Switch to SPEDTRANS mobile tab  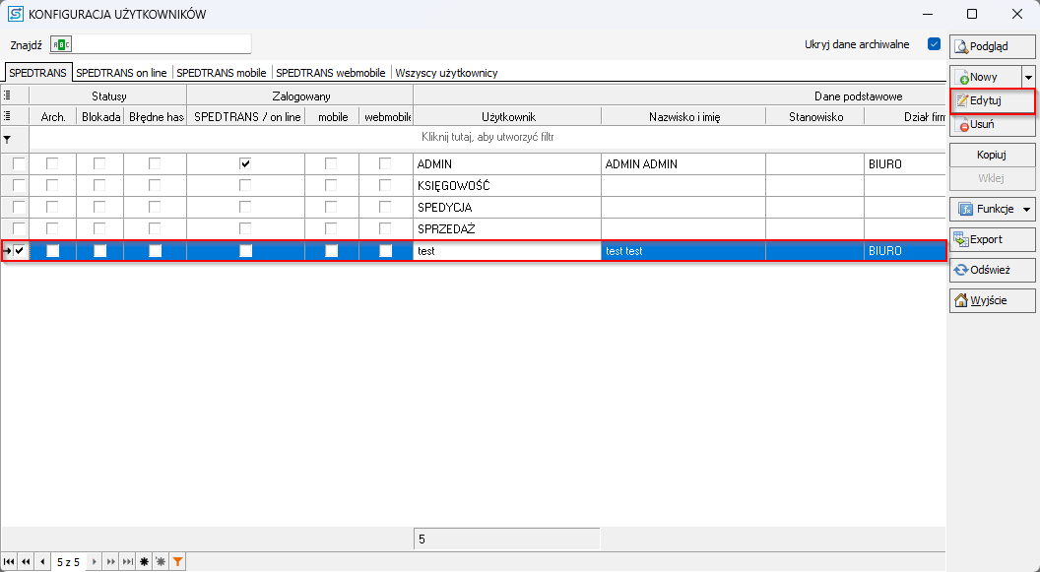tap(222, 73)
